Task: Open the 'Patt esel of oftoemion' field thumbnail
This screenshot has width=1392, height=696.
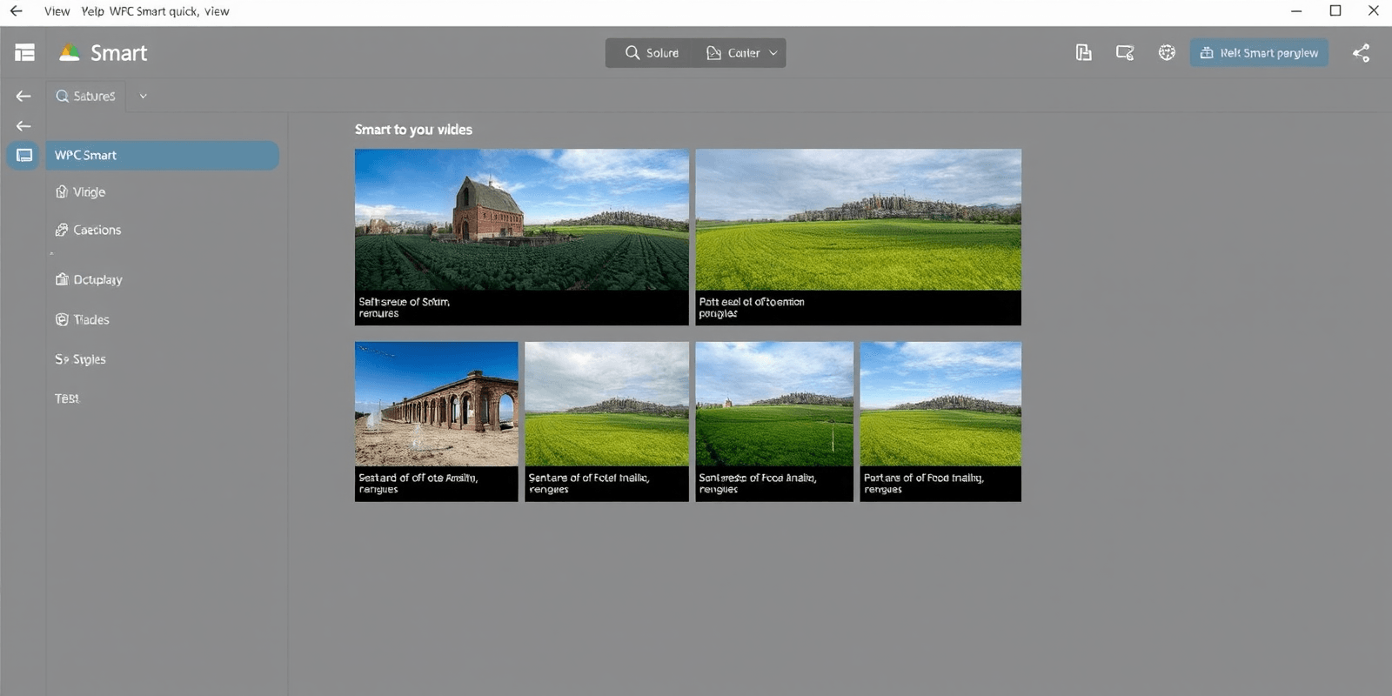Action: pyautogui.click(x=858, y=238)
